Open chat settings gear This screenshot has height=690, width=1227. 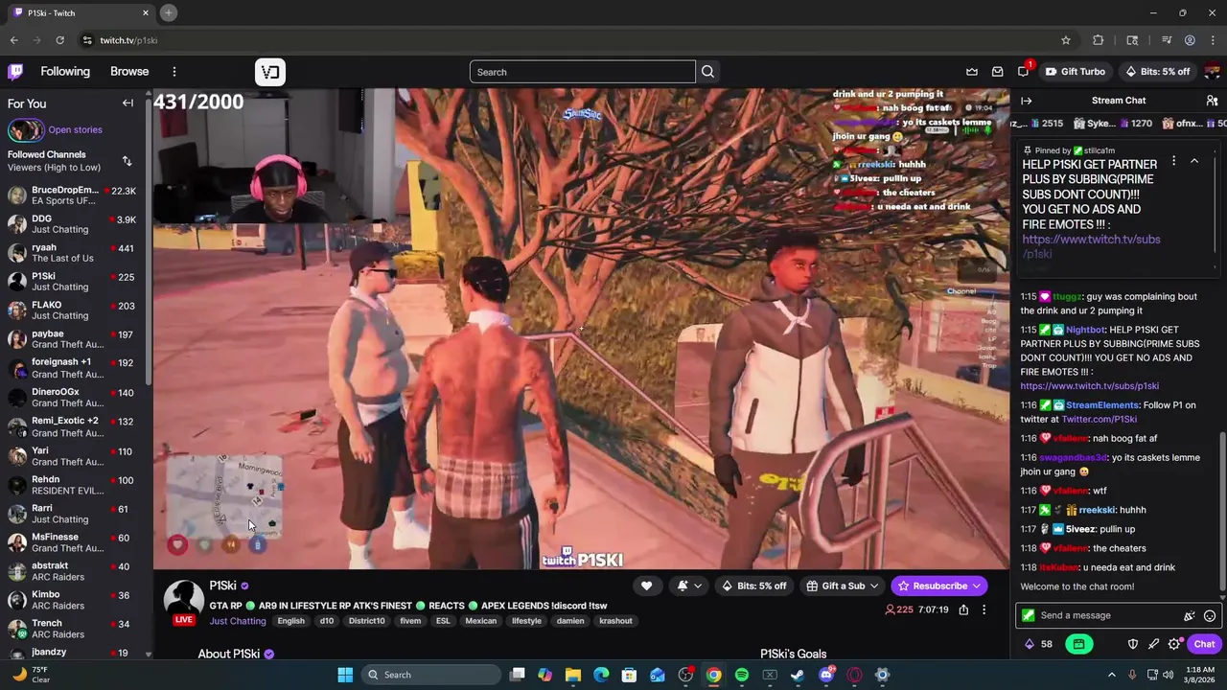1174,644
